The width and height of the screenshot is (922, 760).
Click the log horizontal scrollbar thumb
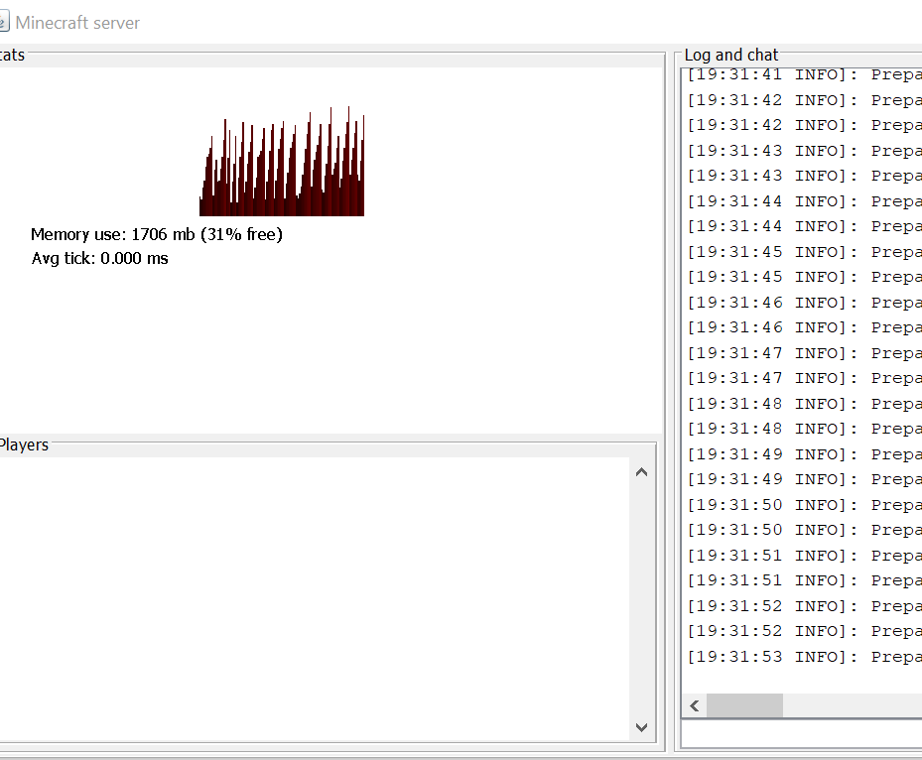pyautogui.click(x=744, y=705)
